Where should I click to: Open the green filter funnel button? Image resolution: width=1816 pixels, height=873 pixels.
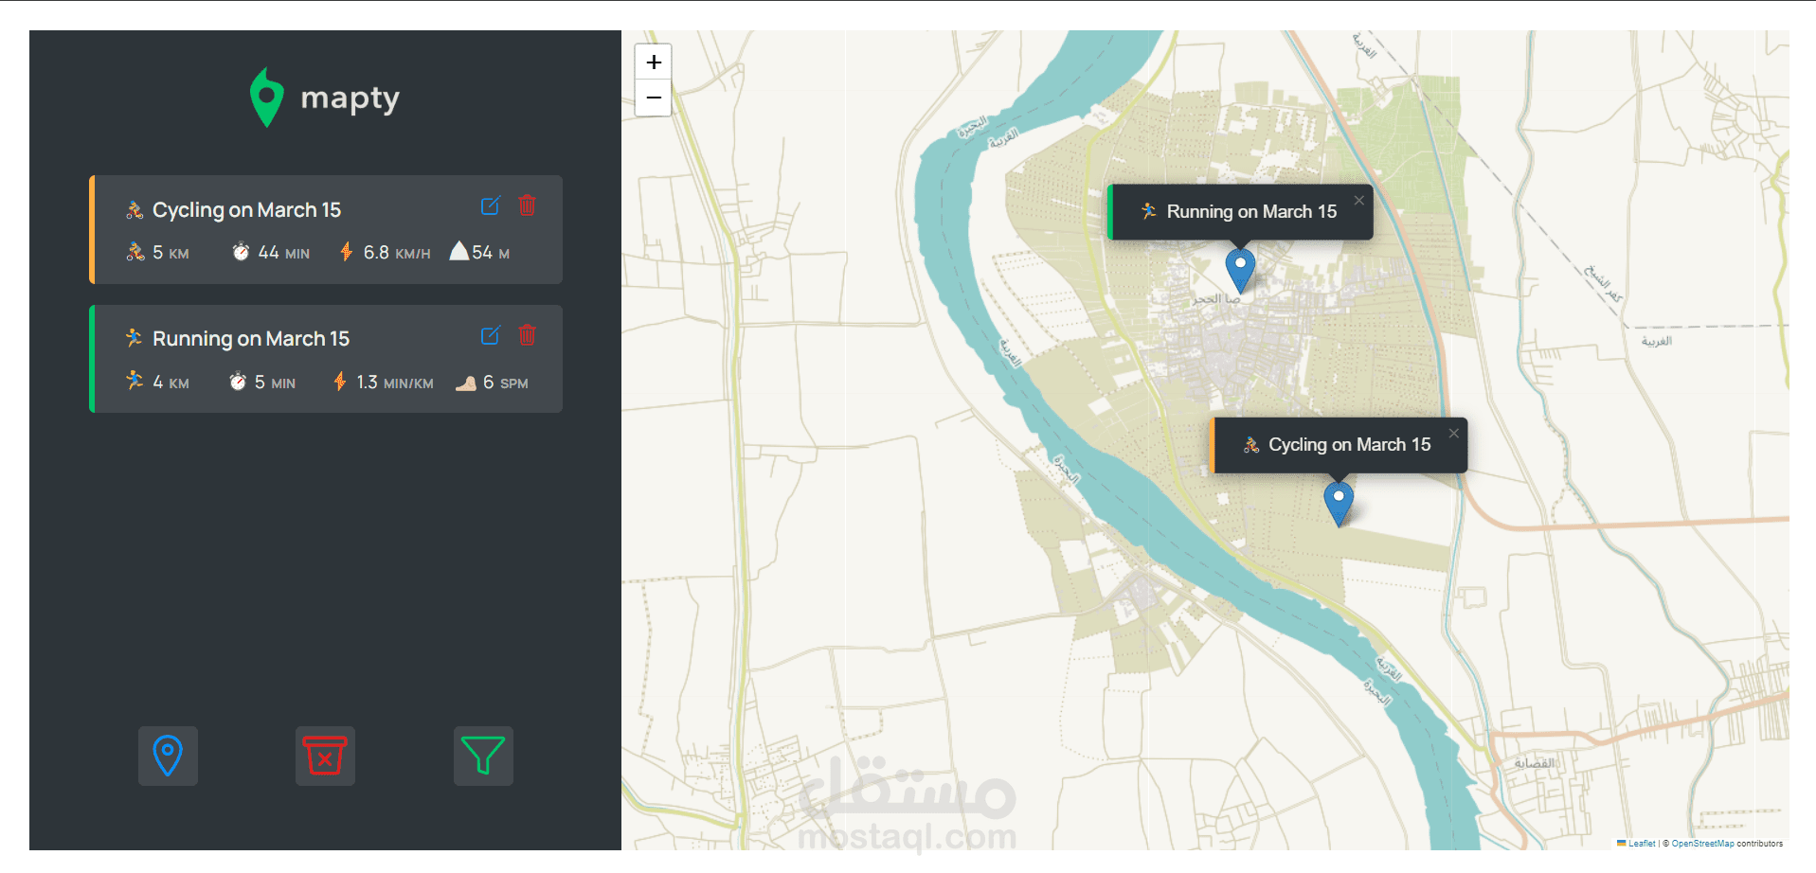483,756
